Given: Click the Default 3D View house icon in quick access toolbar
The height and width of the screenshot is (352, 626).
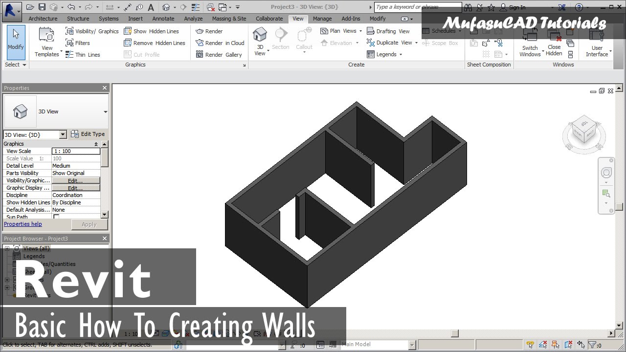Looking at the screenshot, I should tap(166, 7).
